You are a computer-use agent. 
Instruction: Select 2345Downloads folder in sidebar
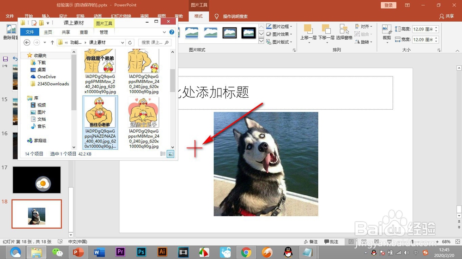49,84
